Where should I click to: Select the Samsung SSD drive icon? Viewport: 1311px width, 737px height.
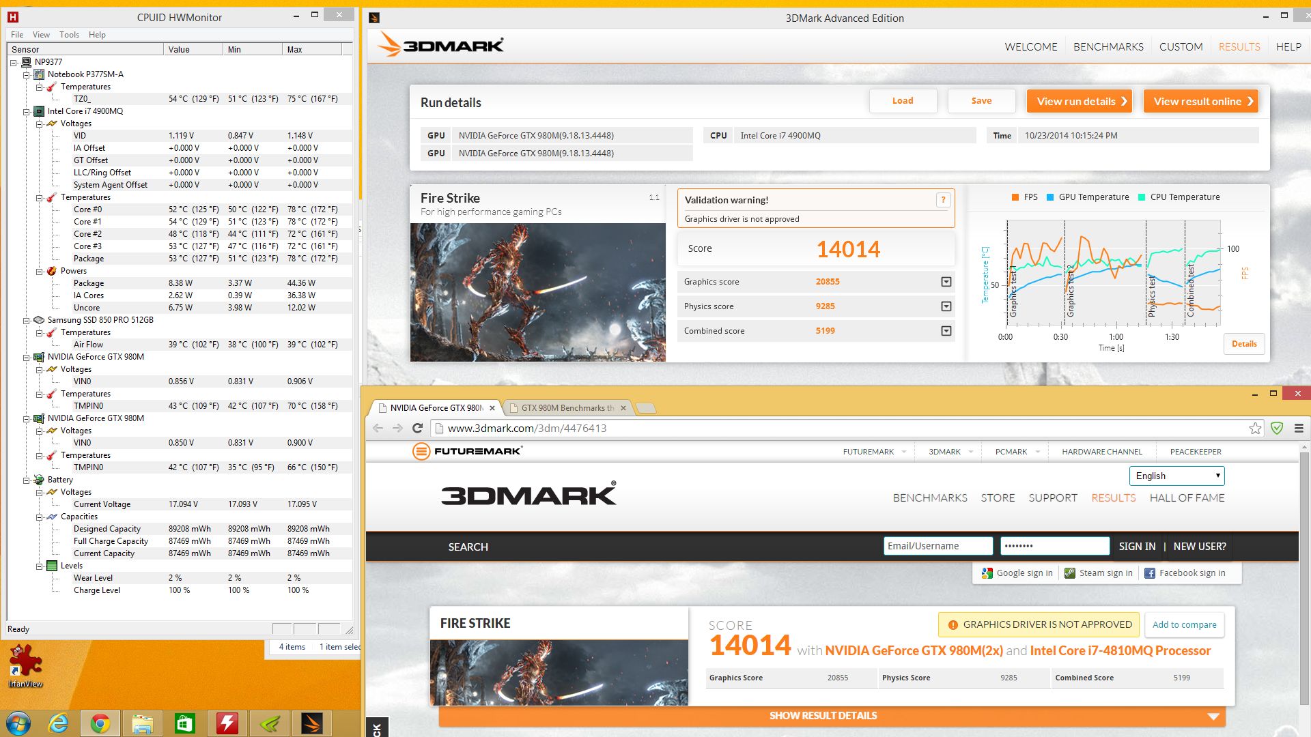point(39,320)
